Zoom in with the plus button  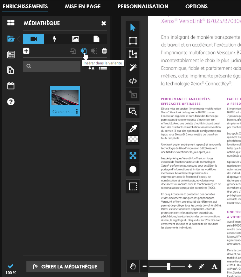point(189,266)
